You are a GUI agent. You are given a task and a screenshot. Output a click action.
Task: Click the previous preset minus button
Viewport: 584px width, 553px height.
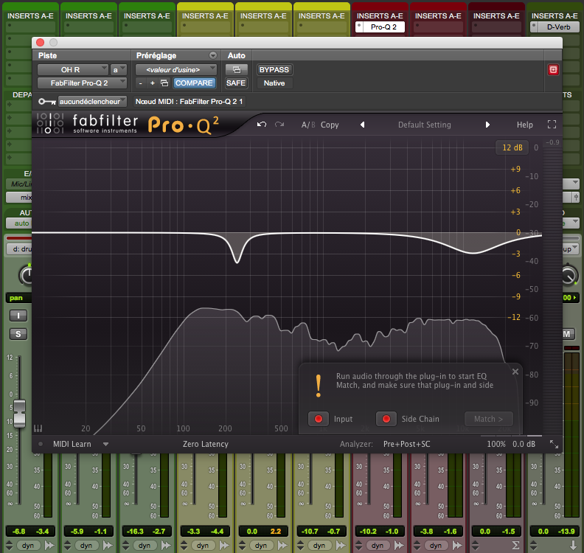point(140,83)
